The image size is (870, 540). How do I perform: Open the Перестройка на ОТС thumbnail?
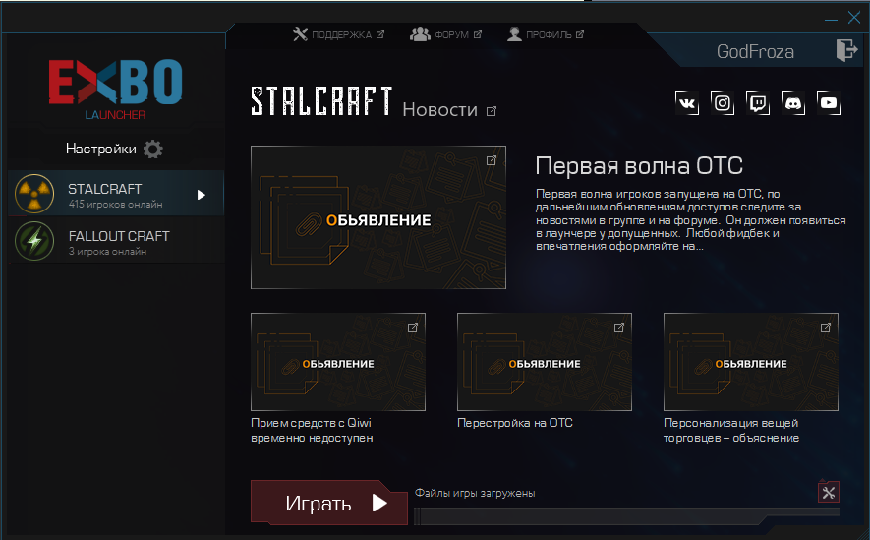(x=545, y=362)
